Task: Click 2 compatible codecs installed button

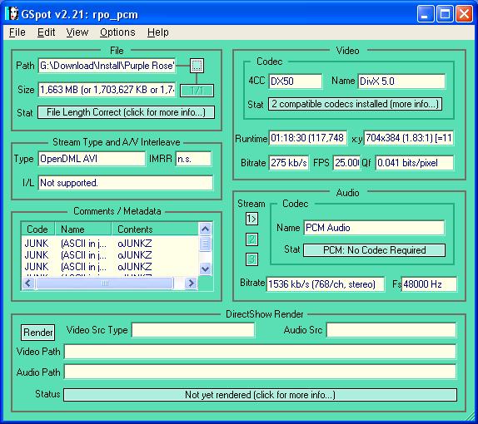Action: (x=355, y=104)
